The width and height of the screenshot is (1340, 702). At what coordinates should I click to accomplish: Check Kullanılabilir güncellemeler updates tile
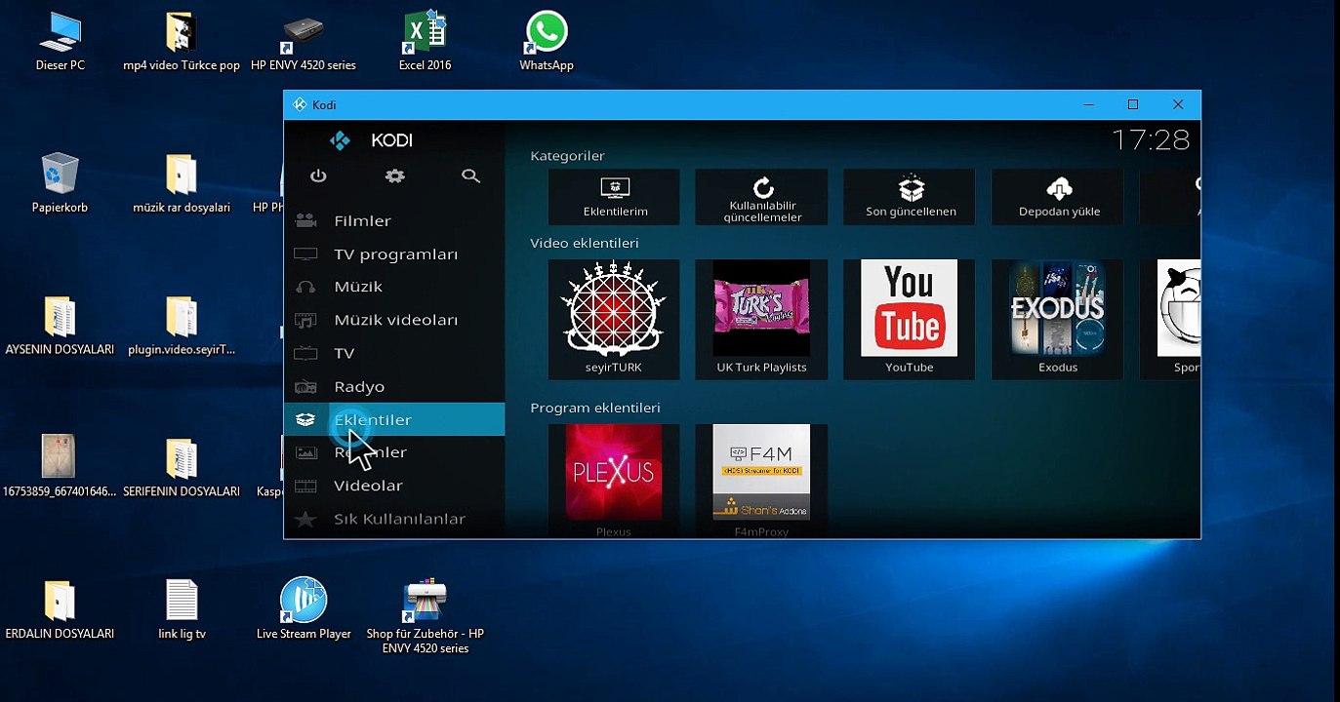tap(762, 197)
